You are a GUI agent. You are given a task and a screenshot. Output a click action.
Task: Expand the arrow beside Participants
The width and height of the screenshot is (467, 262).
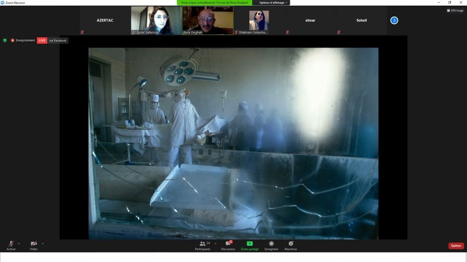pyautogui.click(x=215, y=243)
